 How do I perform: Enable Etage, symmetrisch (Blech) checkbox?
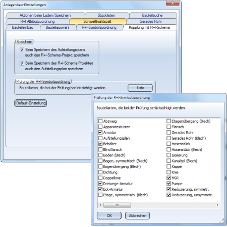100,195
